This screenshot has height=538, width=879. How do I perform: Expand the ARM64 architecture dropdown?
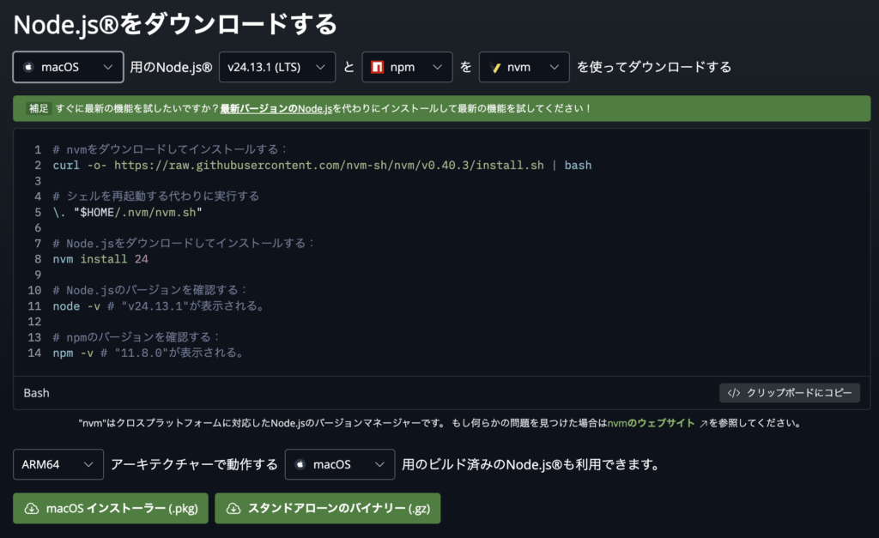58,464
